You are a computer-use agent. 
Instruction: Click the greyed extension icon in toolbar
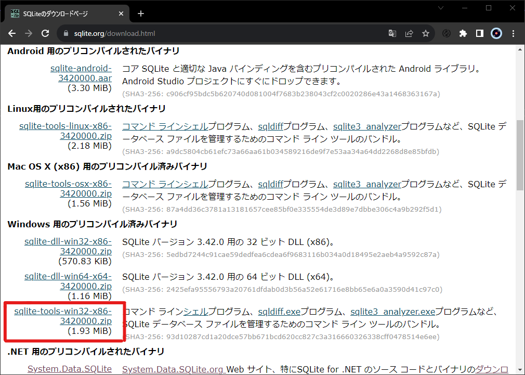(447, 33)
